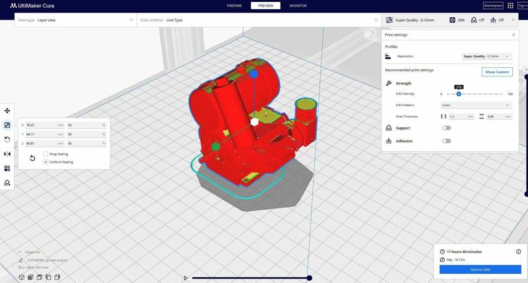This screenshot has width=528, height=283.
Task: Click the infill 20% summary icon
Action: (x=452, y=20)
